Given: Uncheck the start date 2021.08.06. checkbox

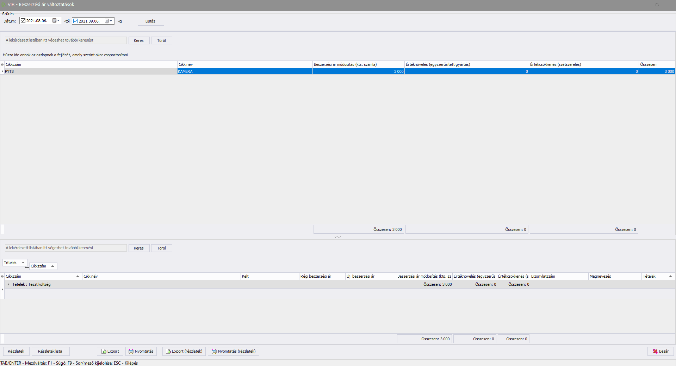Looking at the screenshot, I should [23, 21].
